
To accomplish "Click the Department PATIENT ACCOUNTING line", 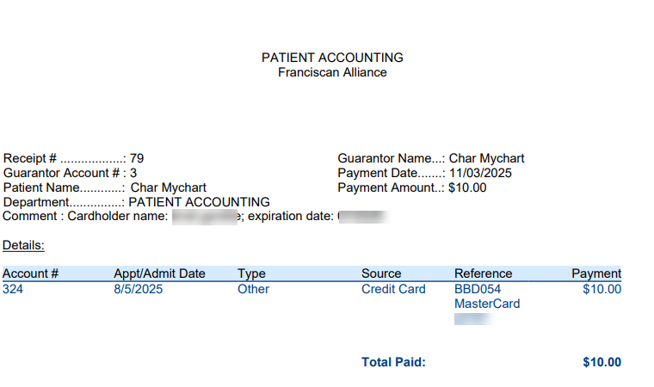I will (136, 202).
